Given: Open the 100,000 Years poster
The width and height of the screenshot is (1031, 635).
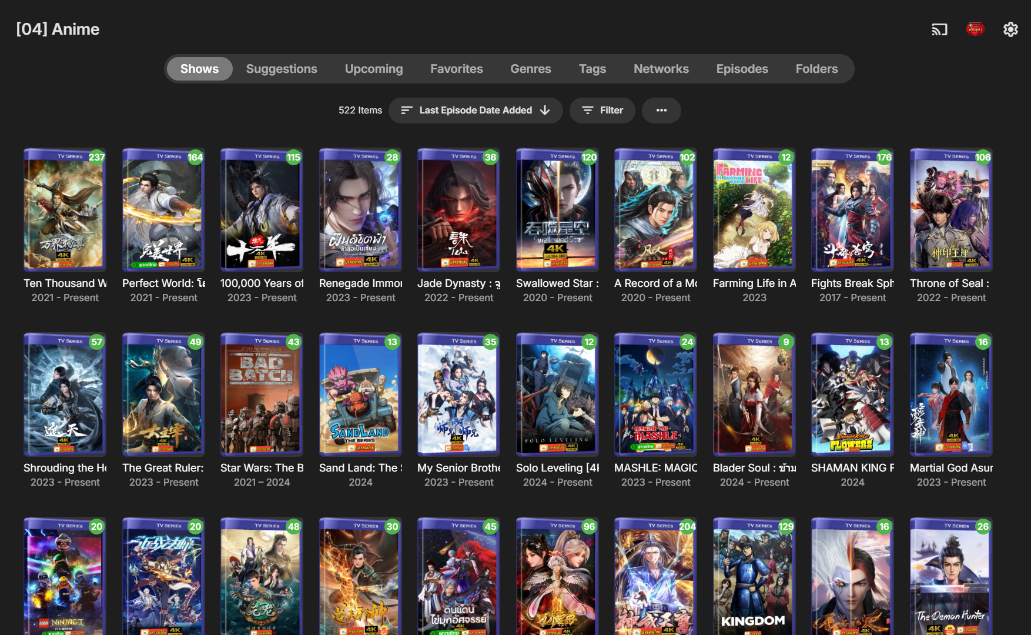Looking at the screenshot, I should [262, 210].
